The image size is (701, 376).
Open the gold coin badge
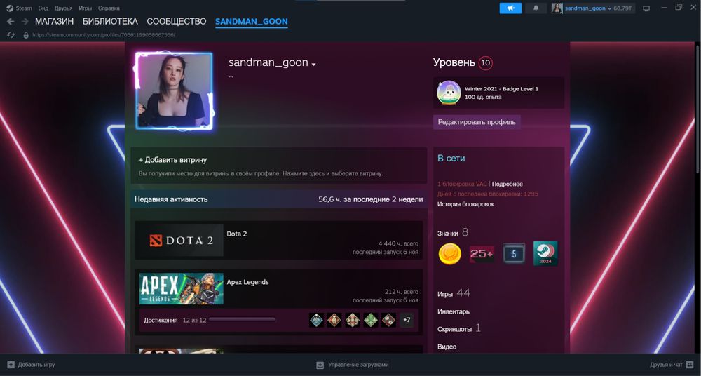449,254
